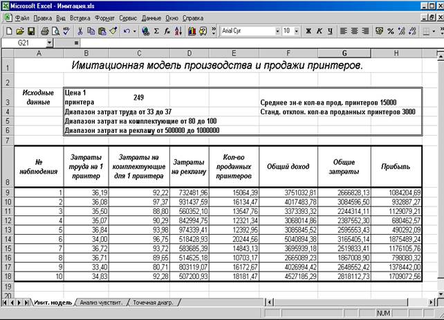Image resolution: width=444 pixels, height=320 pixels.
Task: Select the Format Painter brush
Action: tap(113, 31)
